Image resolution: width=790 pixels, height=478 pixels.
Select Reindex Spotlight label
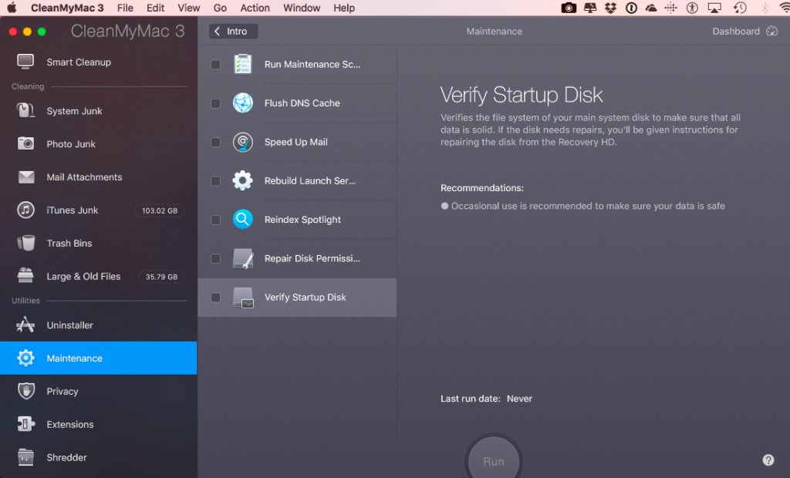click(x=302, y=220)
